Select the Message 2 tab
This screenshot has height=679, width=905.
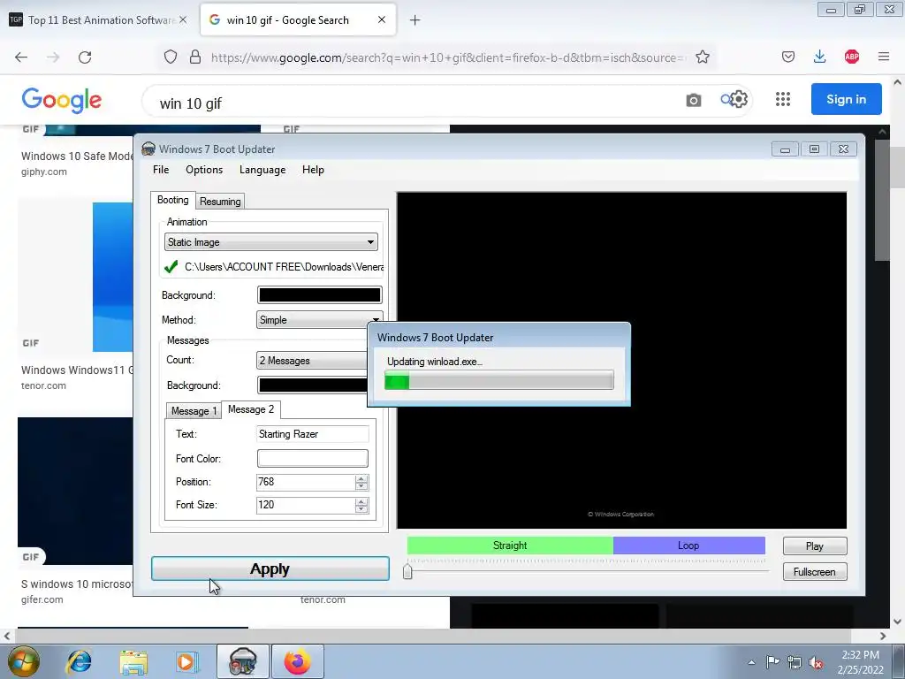pyautogui.click(x=250, y=409)
